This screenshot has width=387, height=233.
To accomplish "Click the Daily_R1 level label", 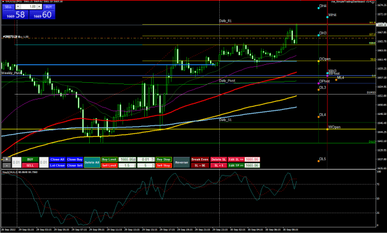I will point(225,21).
